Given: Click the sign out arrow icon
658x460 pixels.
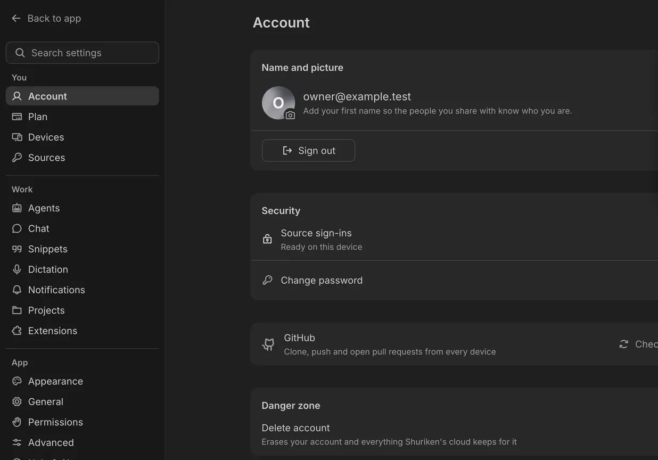Looking at the screenshot, I should tap(287, 151).
